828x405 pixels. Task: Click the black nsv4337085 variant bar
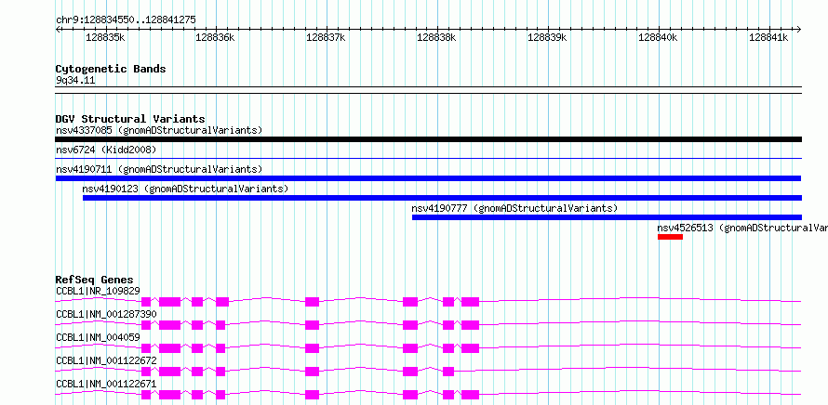click(428, 139)
